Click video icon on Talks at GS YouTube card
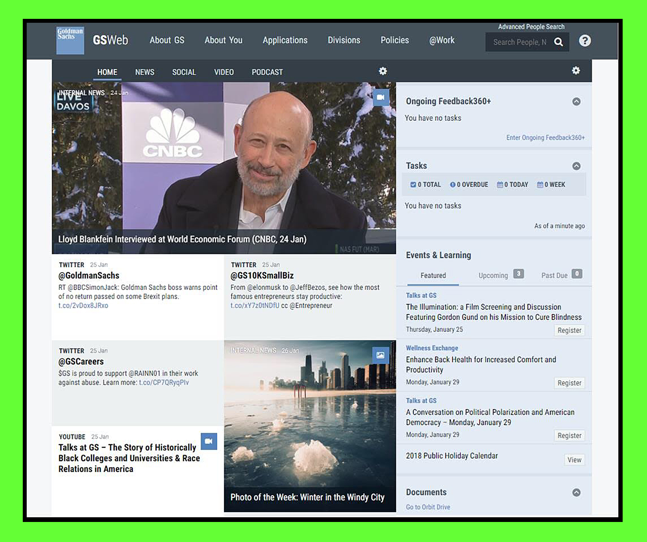The height and width of the screenshot is (542, 647). tap(209, 441)
